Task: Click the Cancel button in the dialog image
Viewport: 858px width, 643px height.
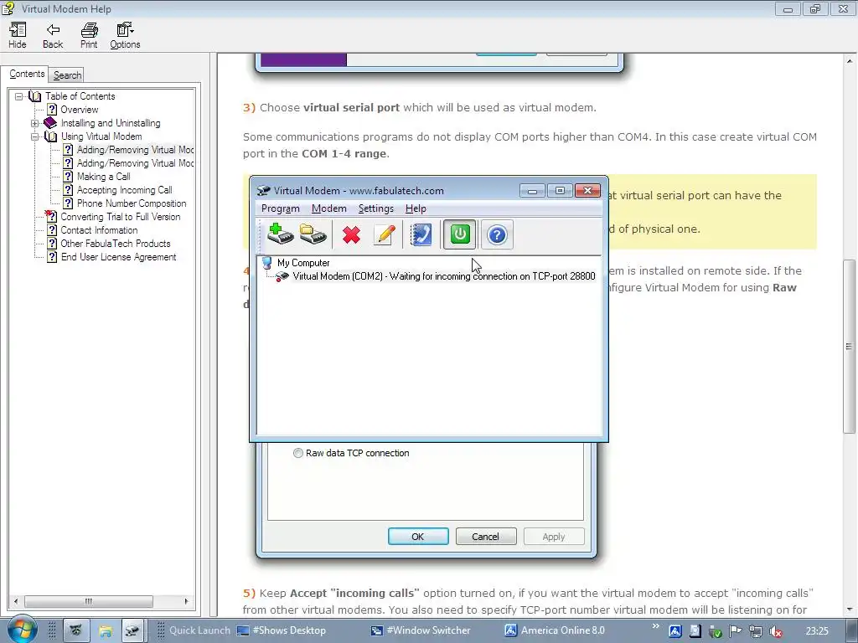Action: click(485, 537)
